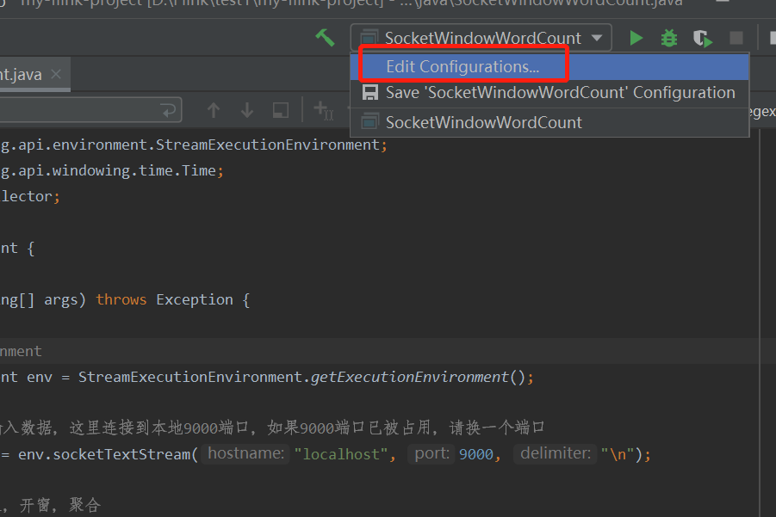Screen dimensions: 776x517
Task: Click the "\n" delimiter string
Action: (x=618, y=454)
